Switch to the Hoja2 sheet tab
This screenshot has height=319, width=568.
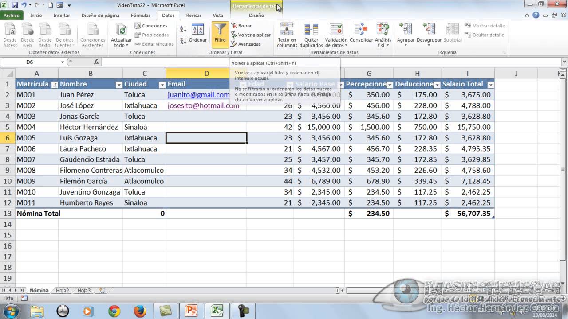(x=63, y=291)
